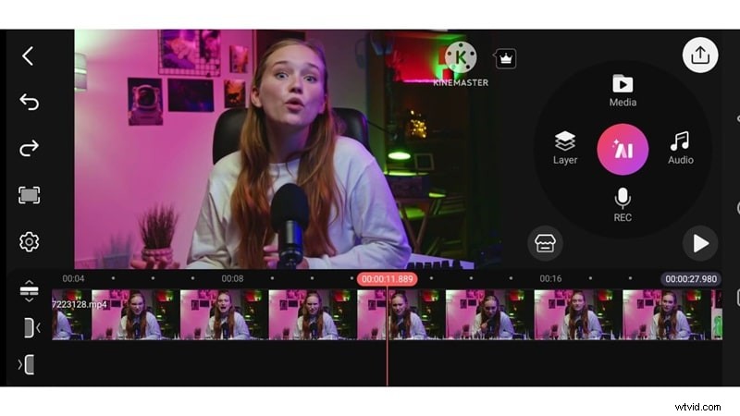Select the 7223128.mp4 clip
The width and height of the screenshot is (740, 416).
387,314
